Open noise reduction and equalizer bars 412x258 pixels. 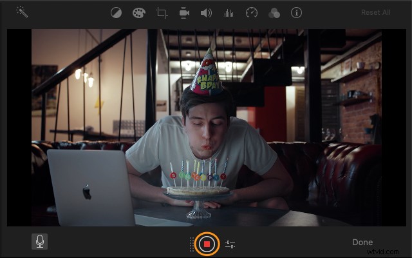click(x=229, y=13)
